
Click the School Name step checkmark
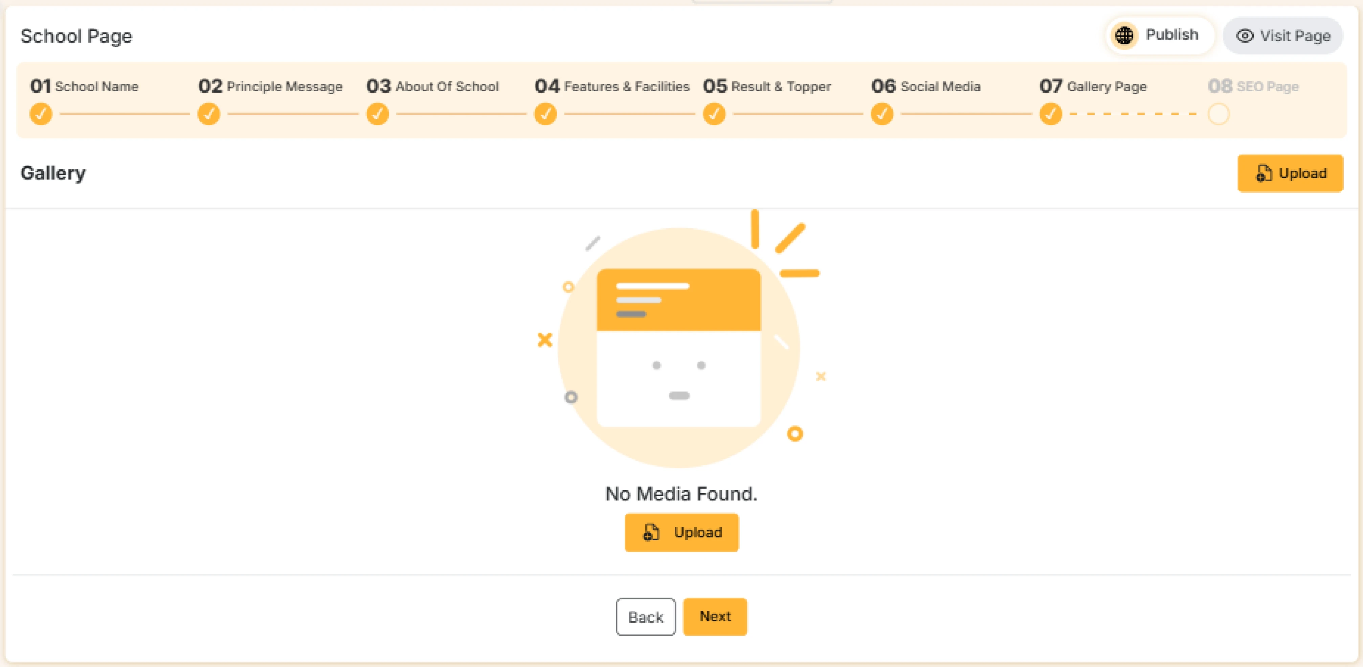click(41, 114)
